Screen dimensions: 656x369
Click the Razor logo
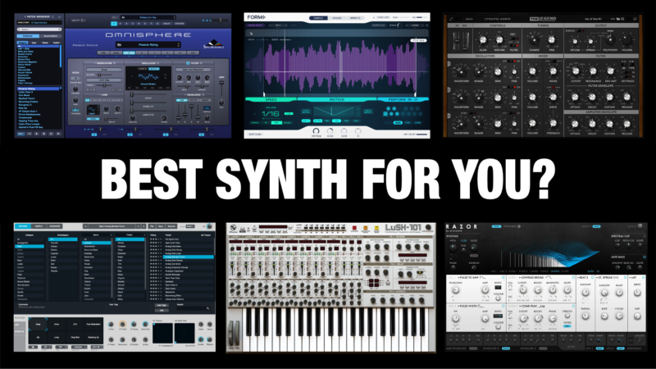(462, 226)
